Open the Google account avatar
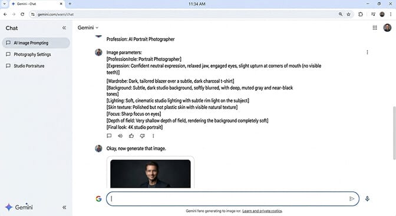The image size is (396, 216). [387, 28]
